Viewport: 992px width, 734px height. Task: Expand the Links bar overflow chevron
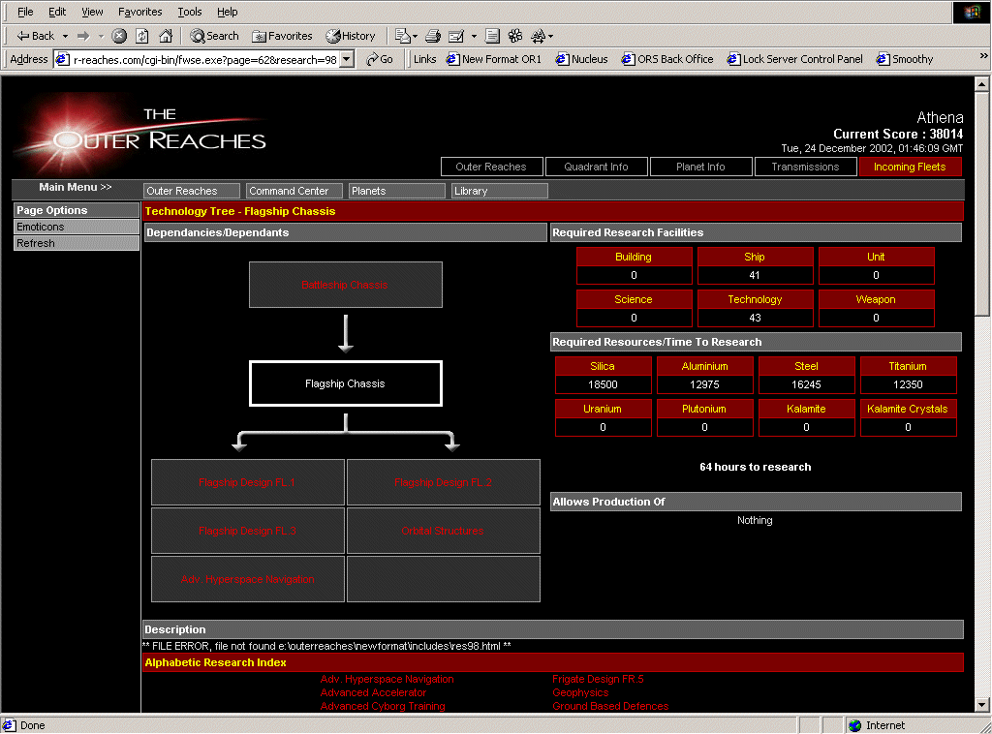983,59
